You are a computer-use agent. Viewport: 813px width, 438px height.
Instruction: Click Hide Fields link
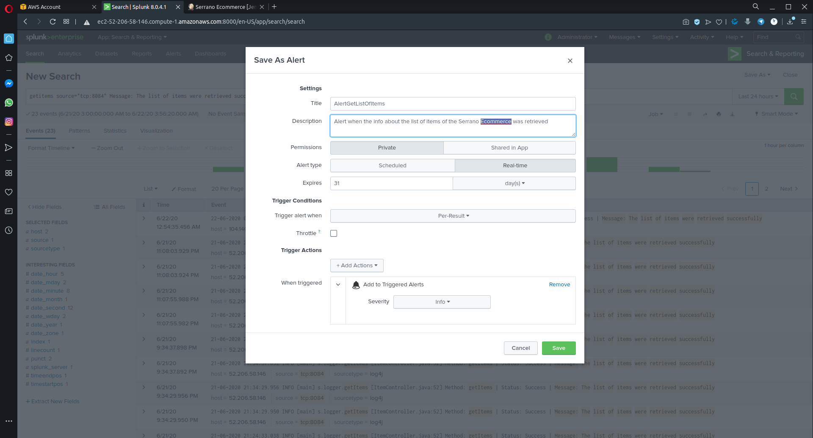(x=44, y=207)
